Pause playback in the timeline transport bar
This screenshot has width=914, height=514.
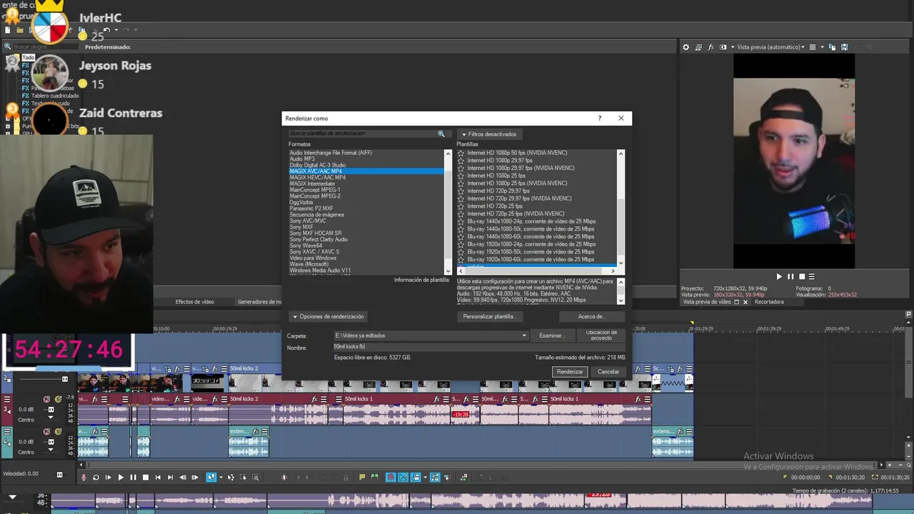click(133, 478)
